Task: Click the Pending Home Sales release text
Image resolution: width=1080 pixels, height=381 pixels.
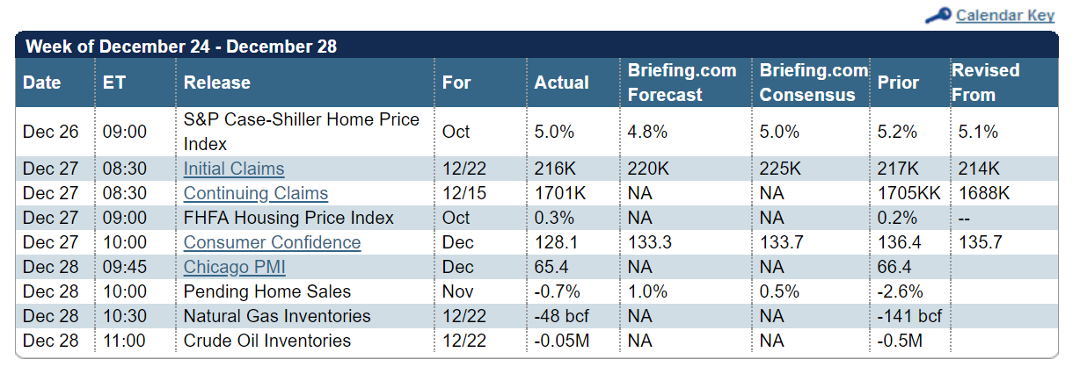Action: pos(267,291)
